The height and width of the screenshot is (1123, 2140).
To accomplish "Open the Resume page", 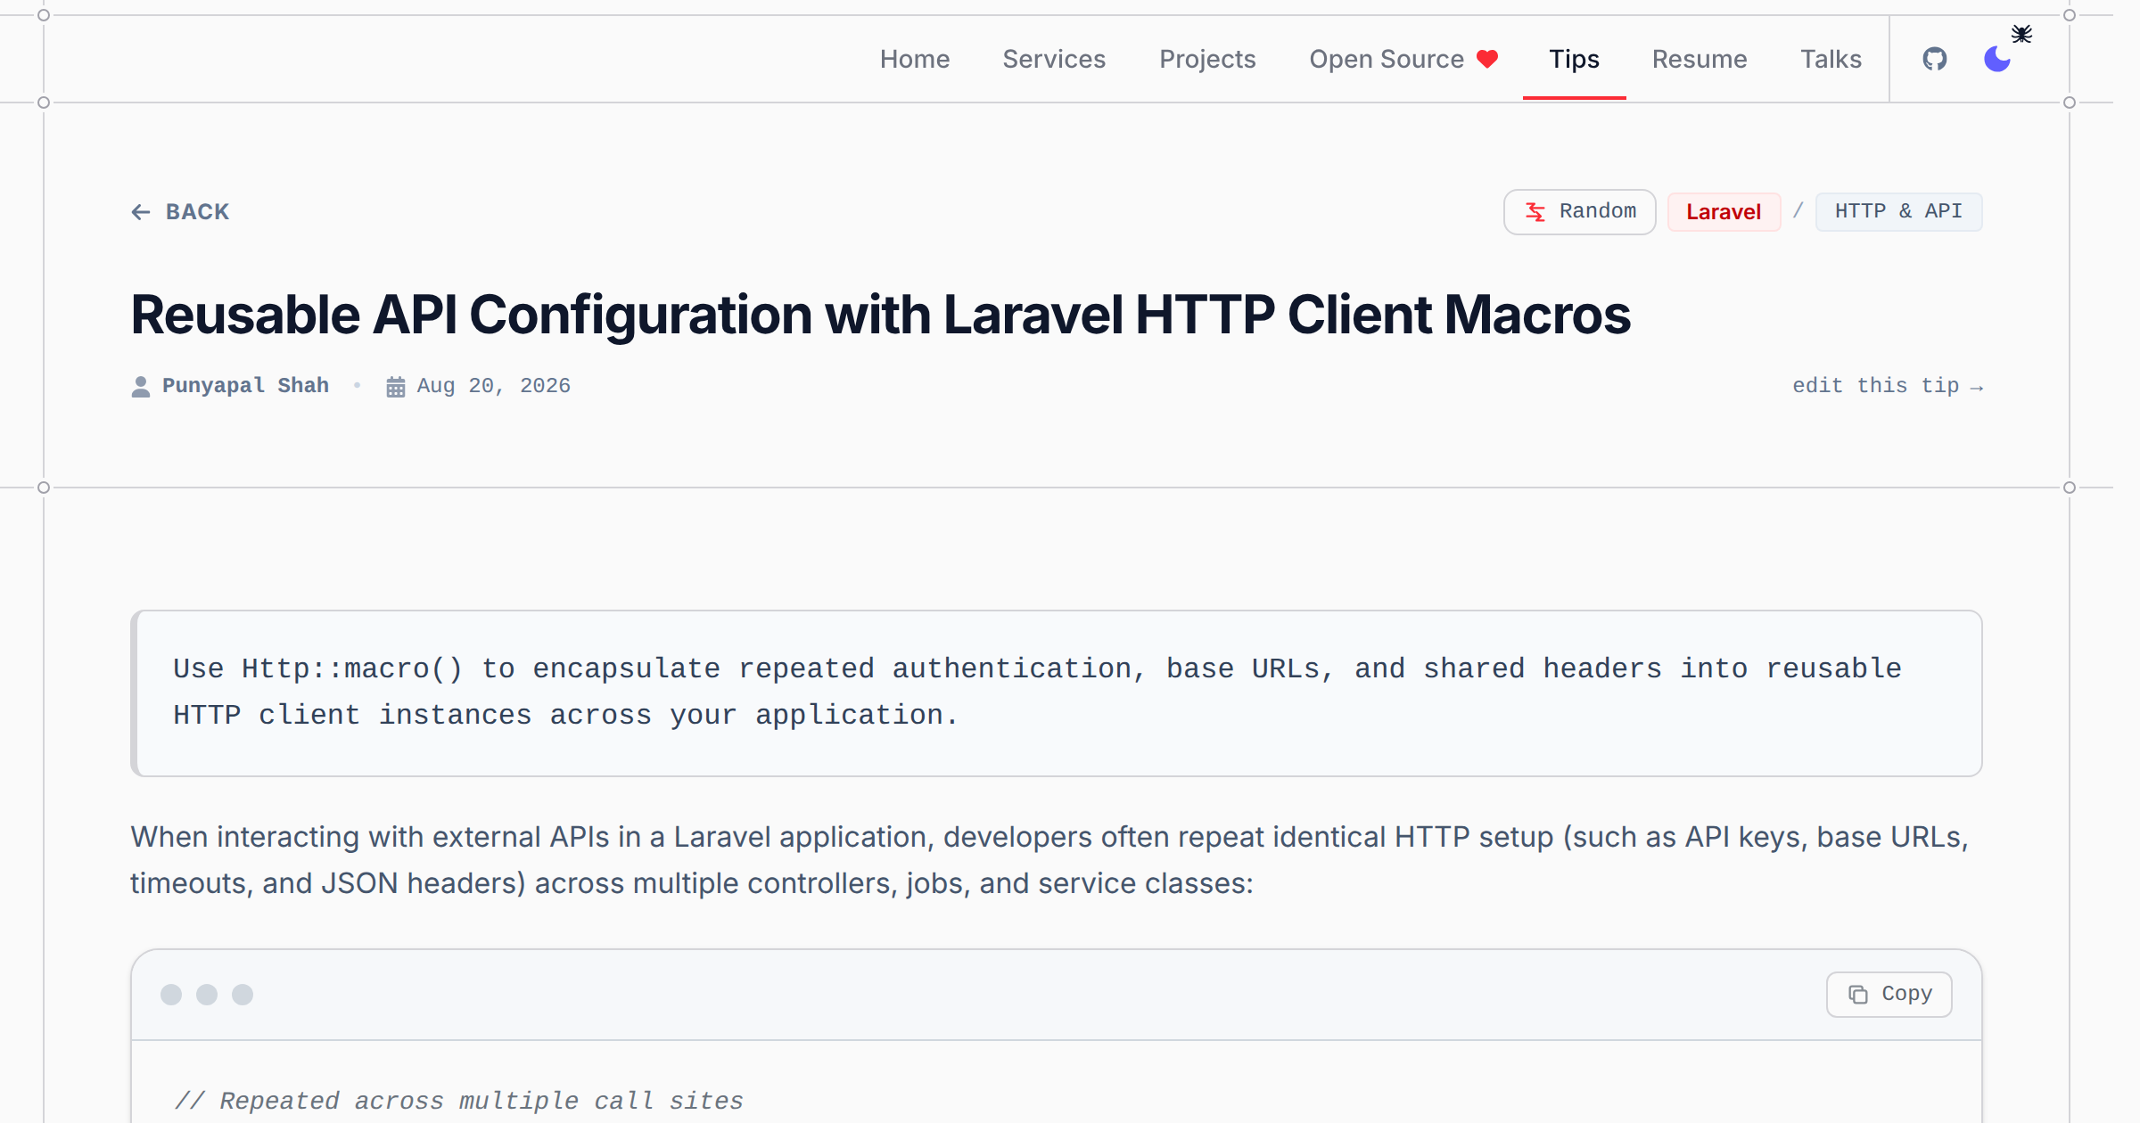I will click(1700, 59).
